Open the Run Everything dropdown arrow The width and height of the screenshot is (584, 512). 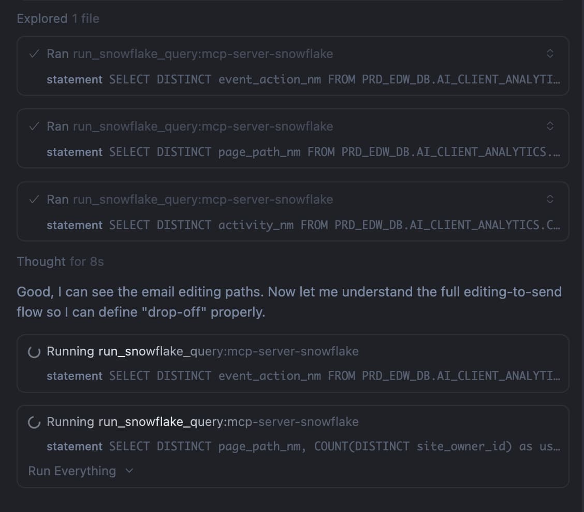[129, 471]
